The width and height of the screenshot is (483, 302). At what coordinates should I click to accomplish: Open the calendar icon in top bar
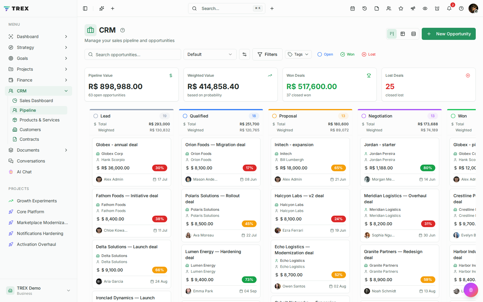tap(353, 8)
